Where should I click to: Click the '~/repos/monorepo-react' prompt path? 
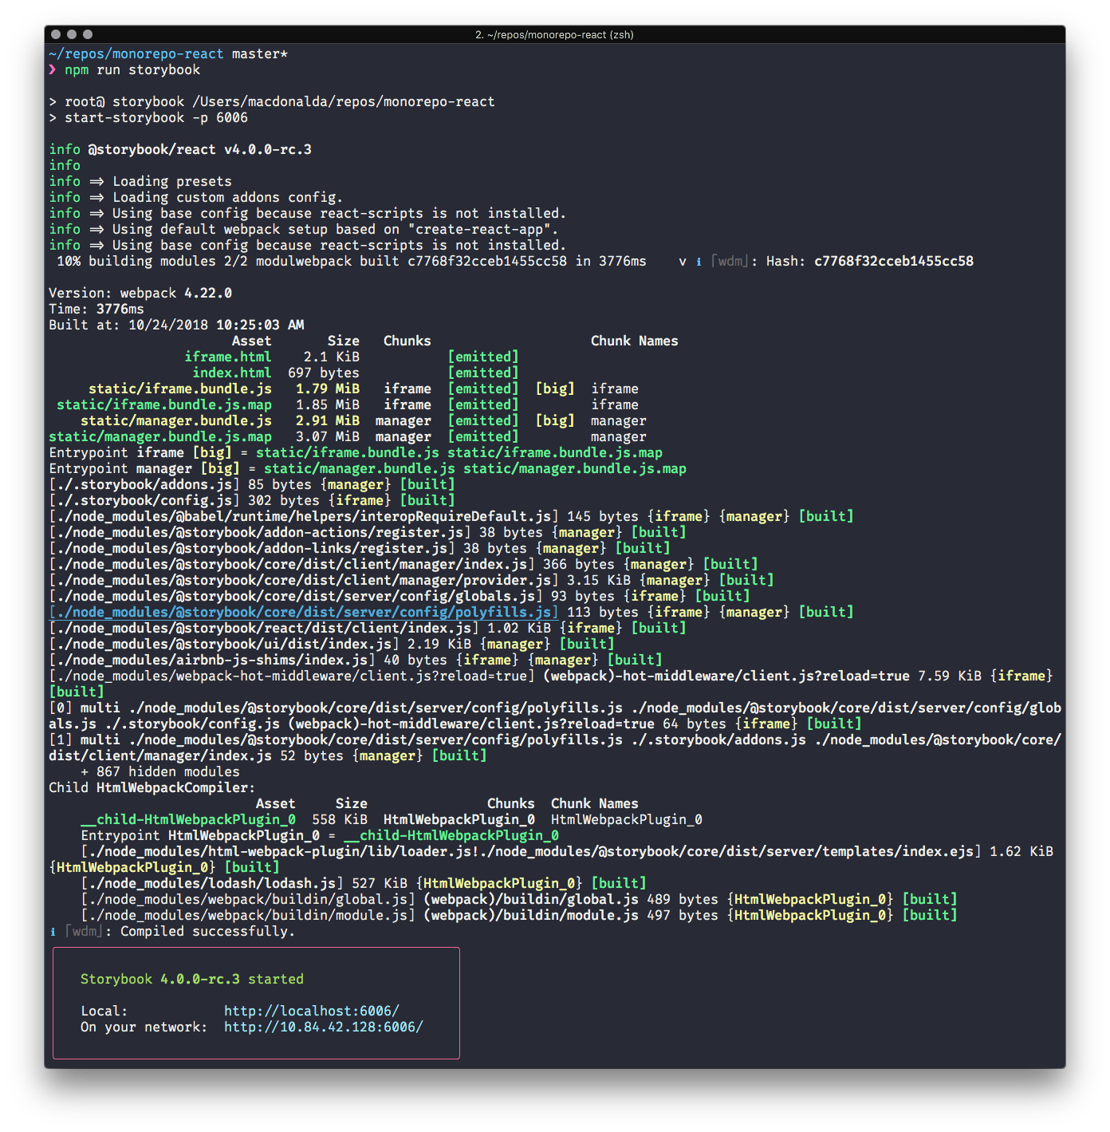tap(136, 53)
